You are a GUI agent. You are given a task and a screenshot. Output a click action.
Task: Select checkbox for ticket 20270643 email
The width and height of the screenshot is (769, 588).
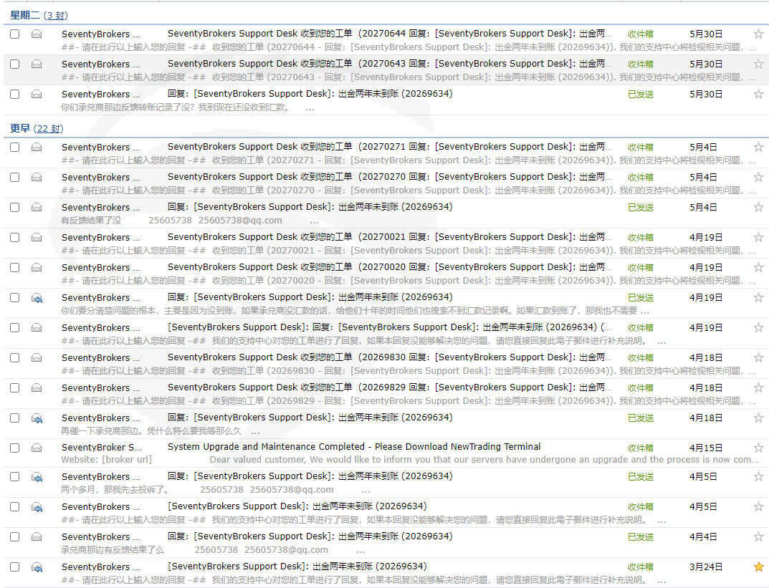point(15,64)
